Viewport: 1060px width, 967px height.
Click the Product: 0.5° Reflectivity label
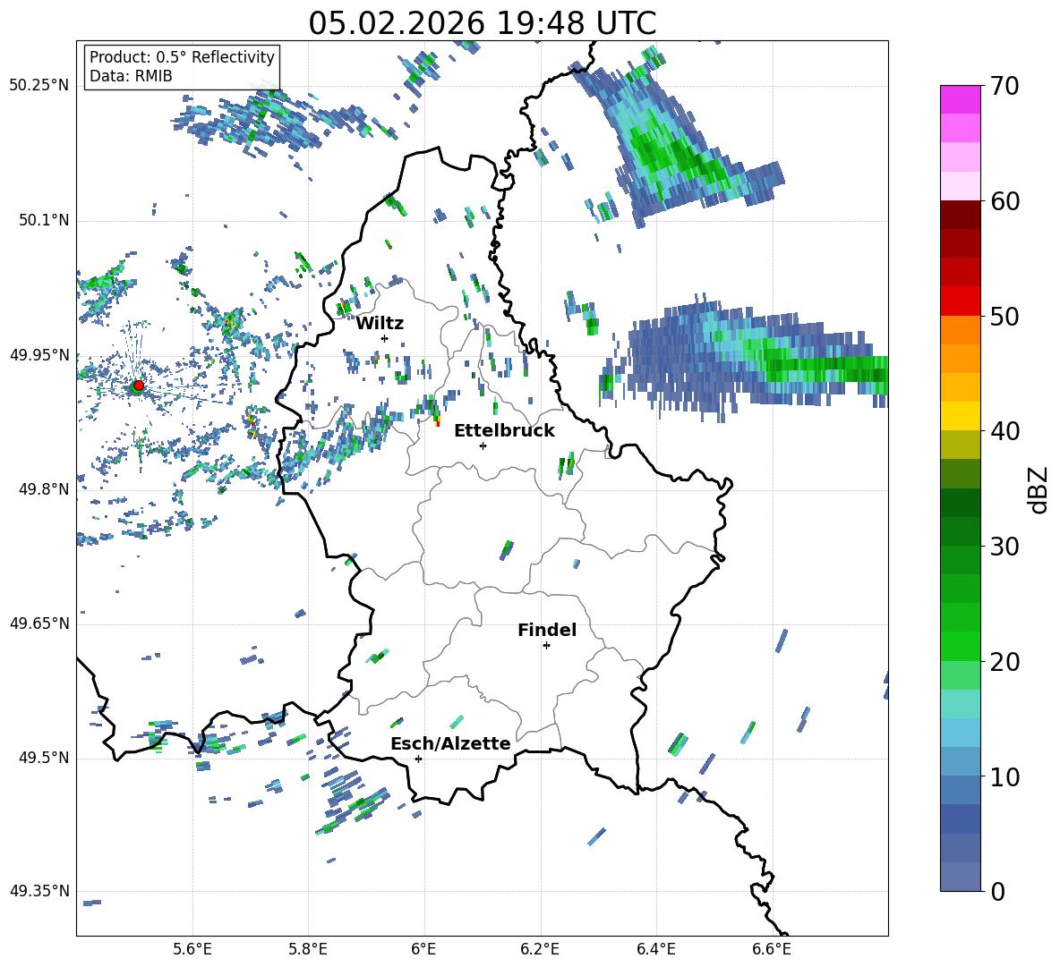182,57
